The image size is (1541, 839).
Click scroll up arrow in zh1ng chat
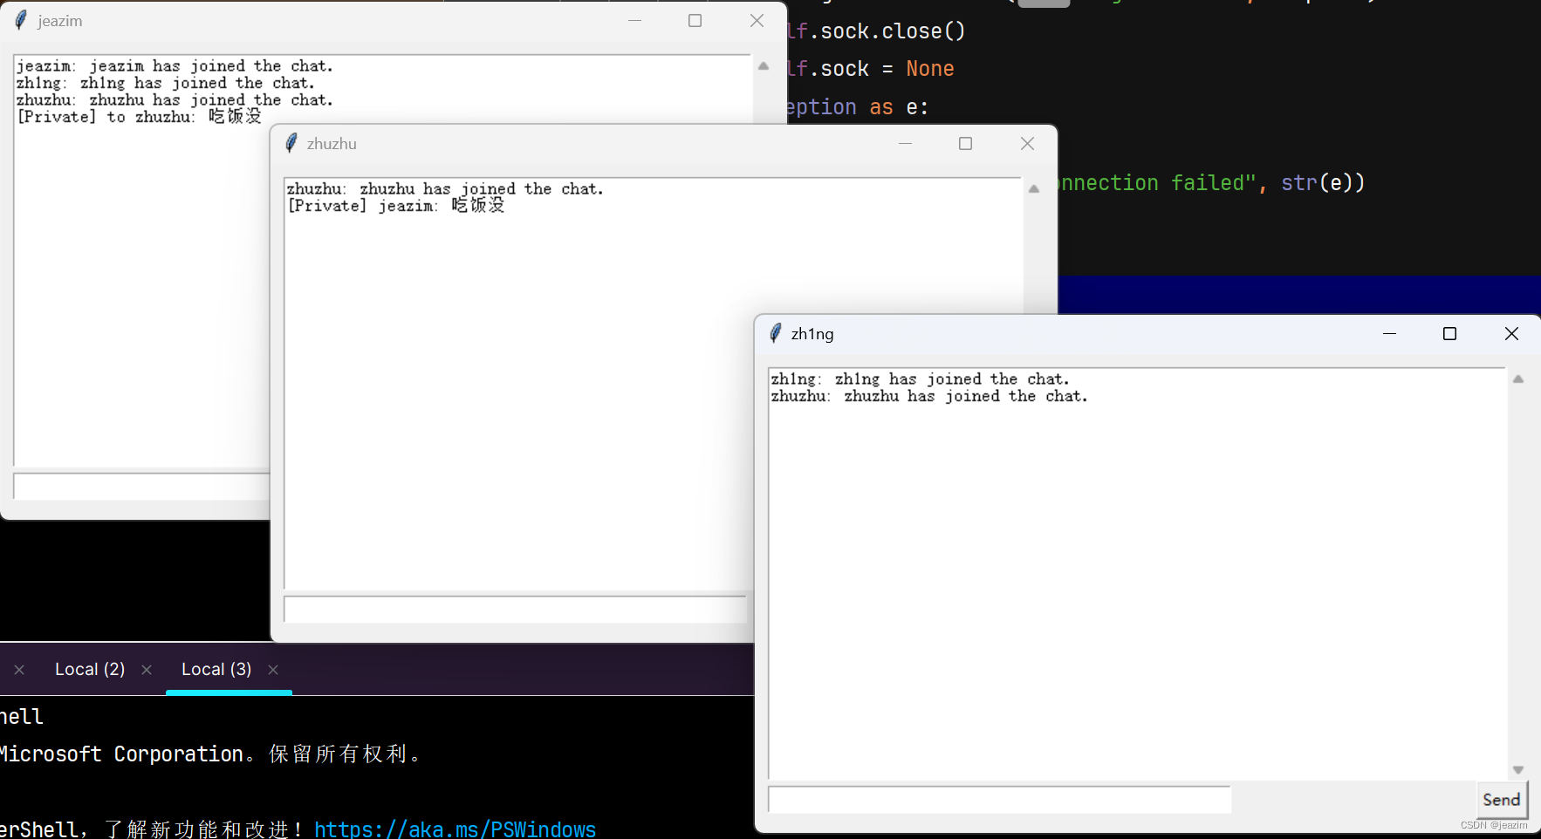pyautogui.click(x=1518, y=379)
